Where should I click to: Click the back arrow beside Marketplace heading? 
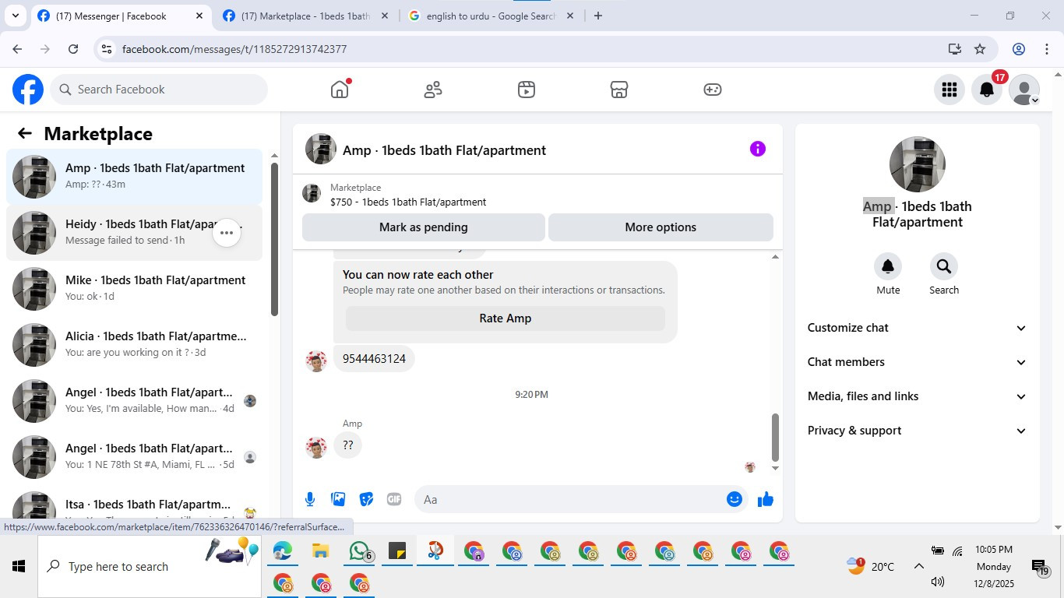[x=25, y=133]
